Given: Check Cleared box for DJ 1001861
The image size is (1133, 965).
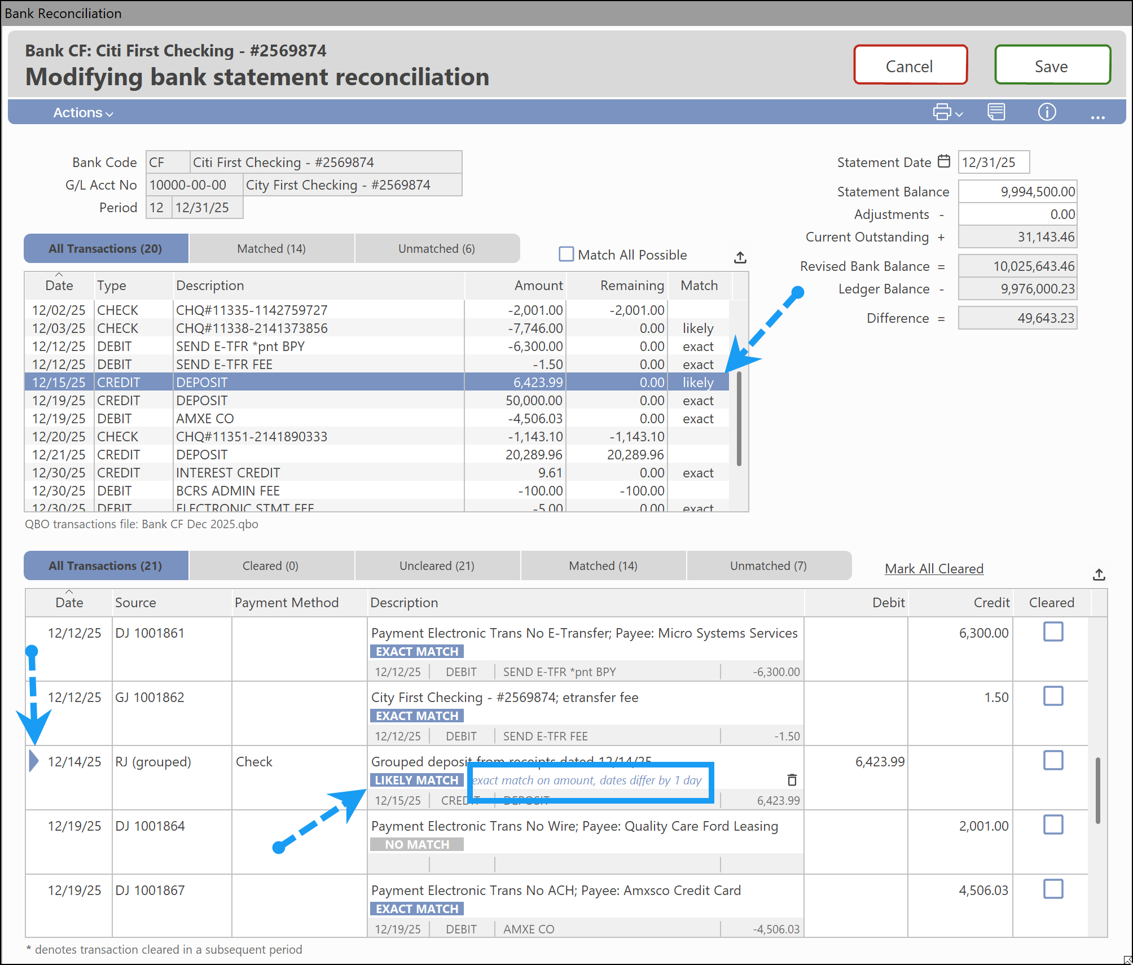Looking at the screenshot, I should point(1053,631).
